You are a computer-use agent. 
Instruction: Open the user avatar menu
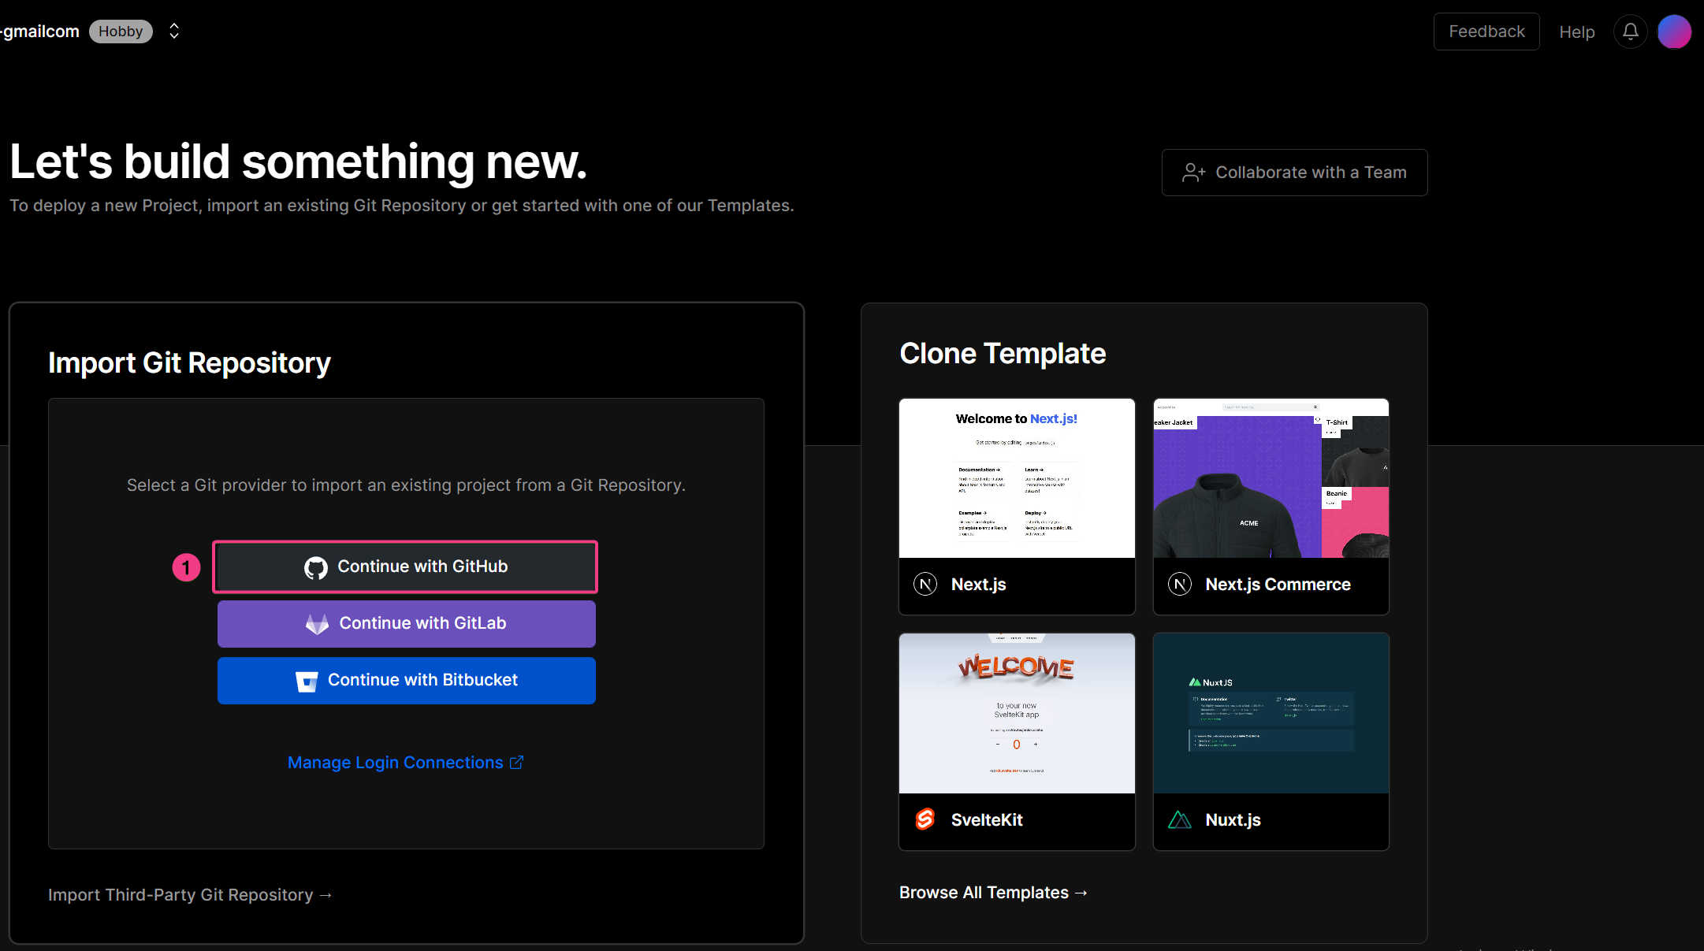(x=1674, y=32)
